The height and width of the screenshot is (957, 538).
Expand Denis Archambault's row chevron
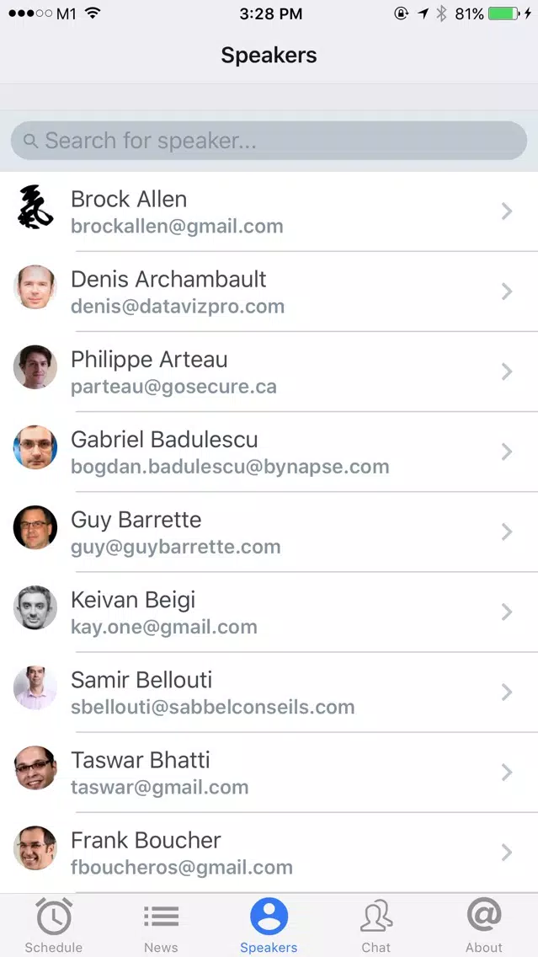[506, 291]
